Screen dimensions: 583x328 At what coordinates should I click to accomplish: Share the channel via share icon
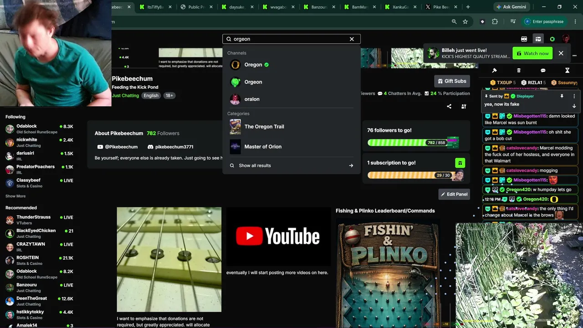[x=449, y=107]
